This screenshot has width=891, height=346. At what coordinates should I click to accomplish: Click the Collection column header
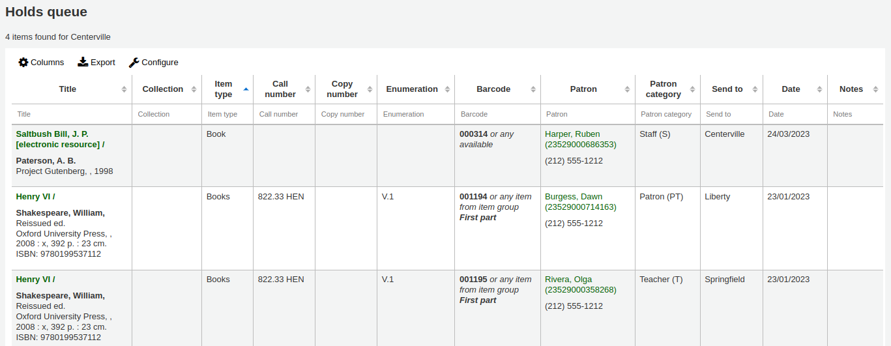162,89
